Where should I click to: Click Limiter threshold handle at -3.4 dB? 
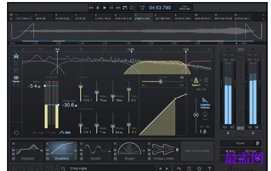coord(45,86)
